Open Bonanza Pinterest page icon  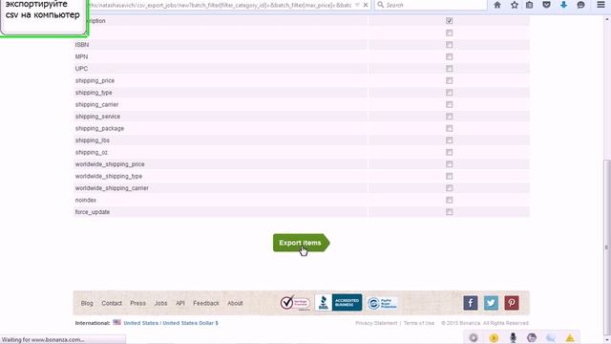click(512, 303)
